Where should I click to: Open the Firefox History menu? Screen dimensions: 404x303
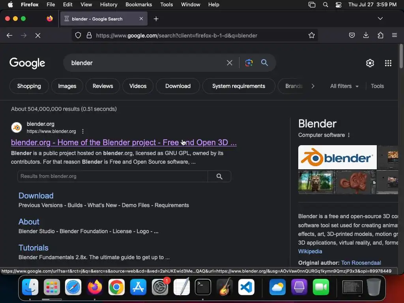pyautogui.click(x=109, y=5)
